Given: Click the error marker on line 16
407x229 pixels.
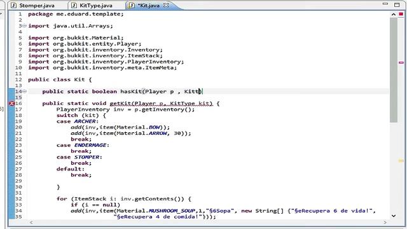Looking at the screenshot, I should (11, 104).
